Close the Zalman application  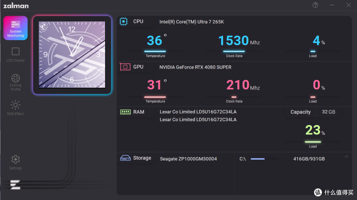tap(349, 5)
